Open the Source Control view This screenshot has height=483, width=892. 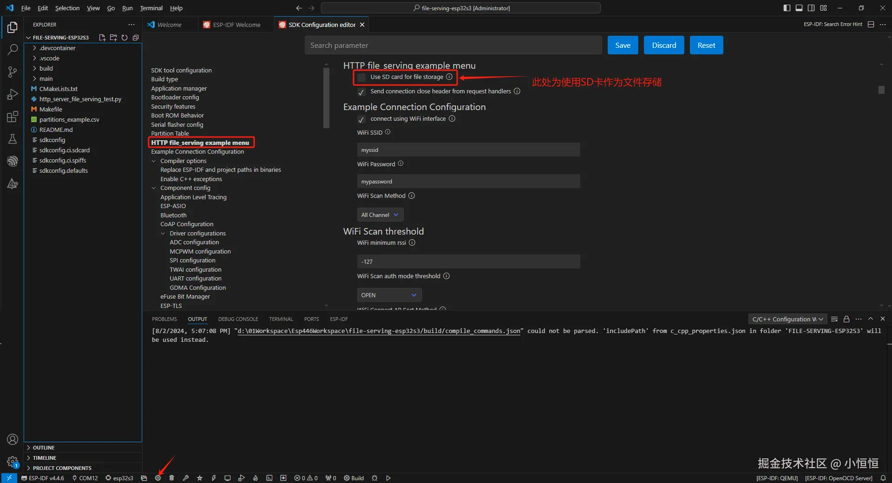point(13,72)
